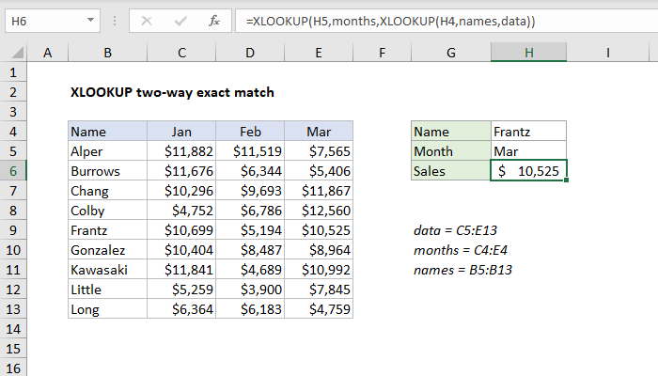Select the Feb column header cell
The height and width of the screenshot is (376, 658).
[250, 132]
